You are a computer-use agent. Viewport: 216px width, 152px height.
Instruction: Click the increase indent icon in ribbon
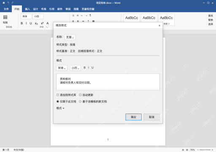click(86, 16)
